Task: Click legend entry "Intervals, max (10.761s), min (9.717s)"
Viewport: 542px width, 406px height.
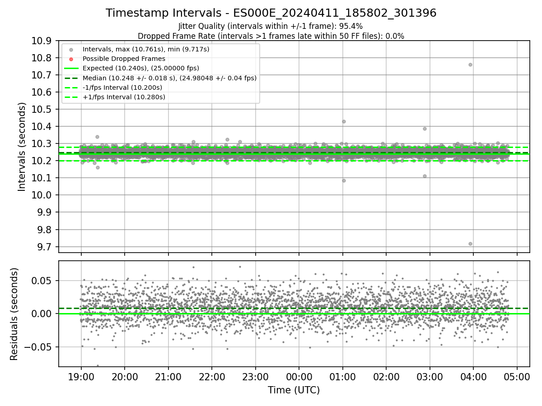Action: [x=146, y=49]
